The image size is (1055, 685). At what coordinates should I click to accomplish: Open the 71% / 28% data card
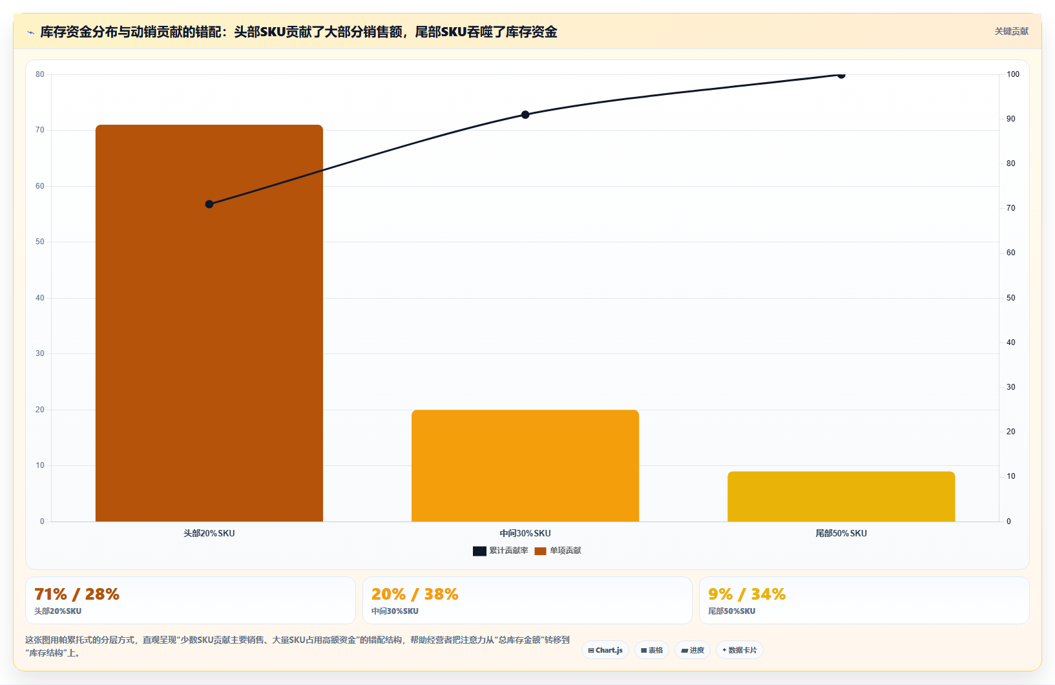191,600
